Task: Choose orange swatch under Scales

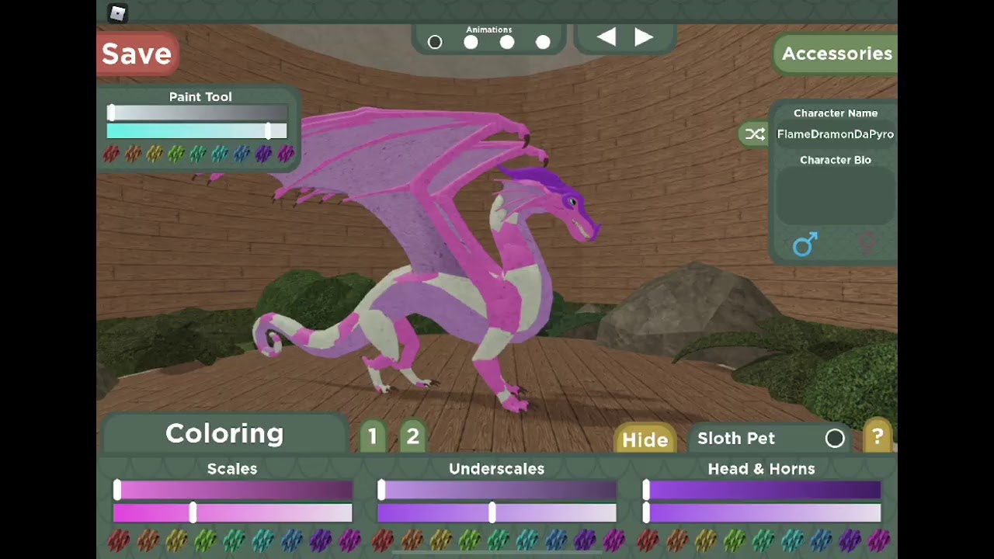Action: click(x=148, y=540)
